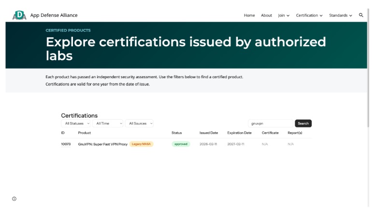Click the App Defense Alliance logo icon
Image resolution: width=374 pixels, height=208 pixels.
pyautogui.click(x=19, y=15)
